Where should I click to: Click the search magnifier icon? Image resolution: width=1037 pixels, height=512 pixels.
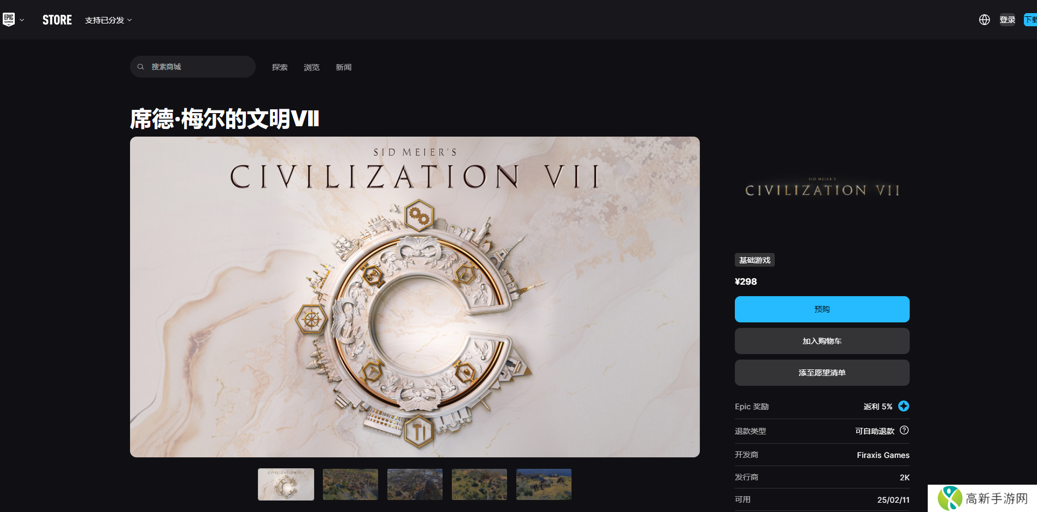[140, 67]
